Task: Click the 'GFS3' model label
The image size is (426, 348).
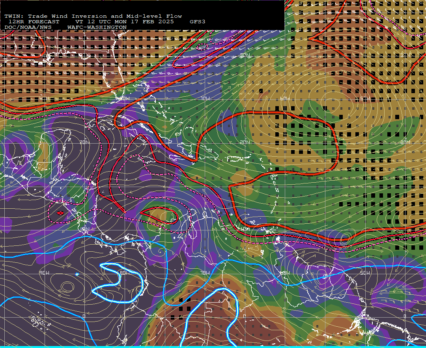Action: [197, 22]
